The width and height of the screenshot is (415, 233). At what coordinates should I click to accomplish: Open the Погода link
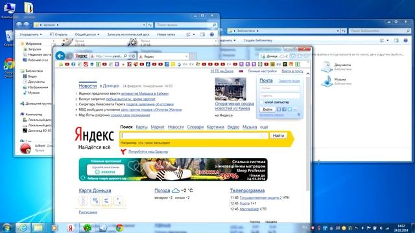[x=162, y=190]
